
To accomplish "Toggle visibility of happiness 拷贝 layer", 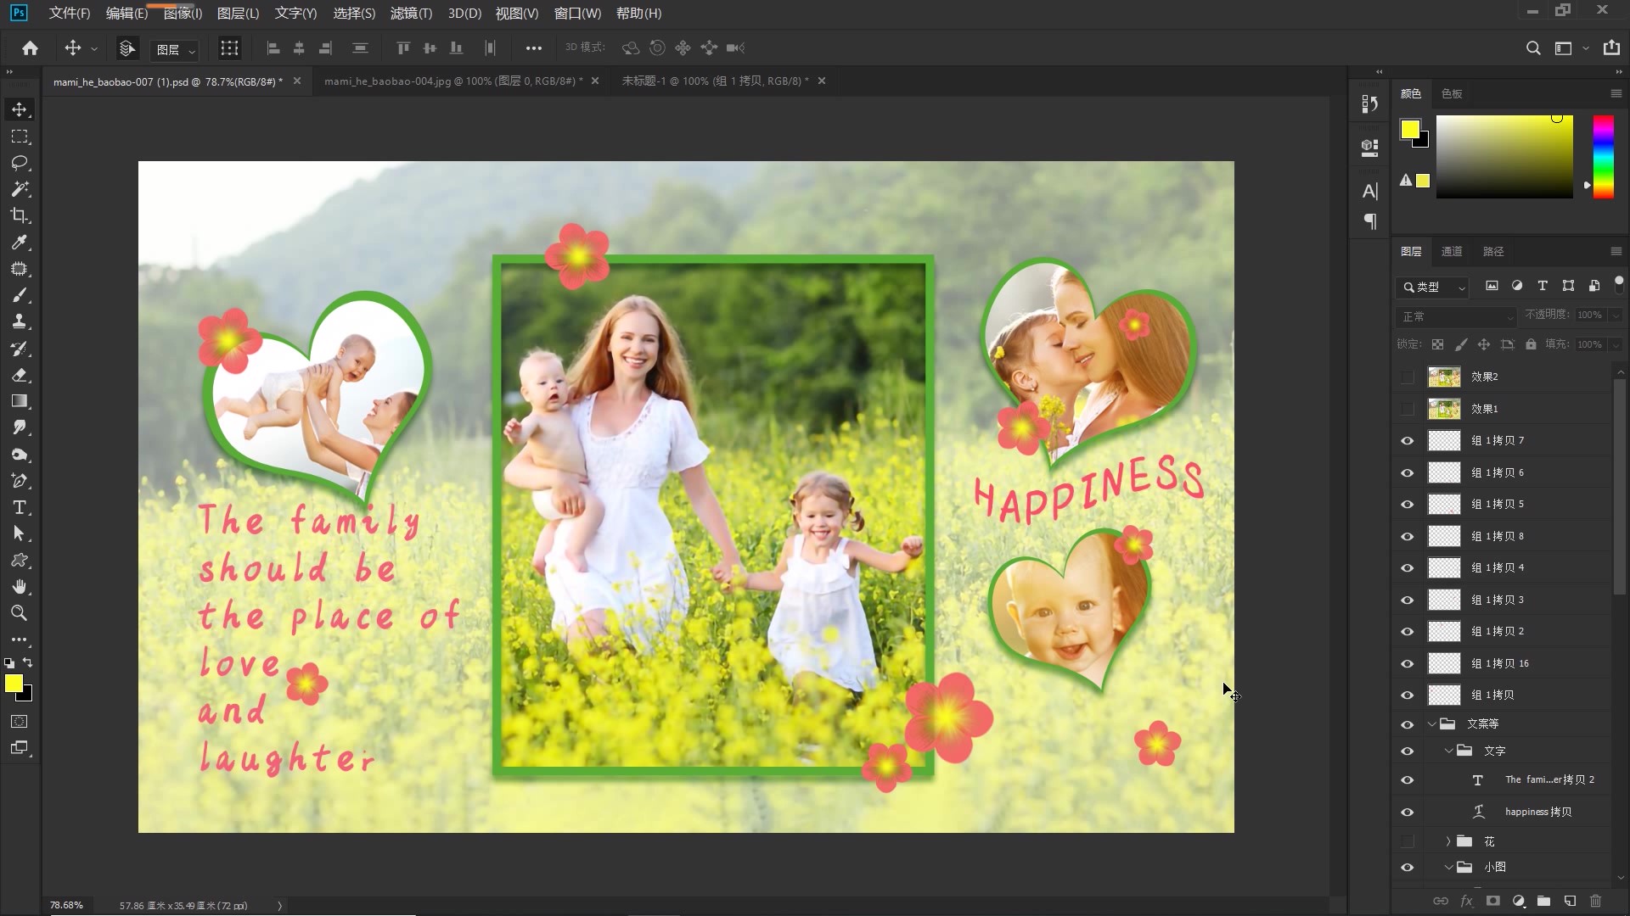I will pyautogui.click(x=1408, y=813).
